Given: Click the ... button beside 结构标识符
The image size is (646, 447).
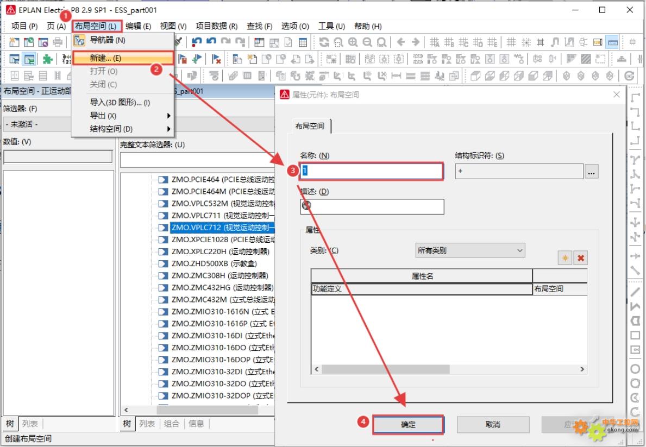Looking at the screenshot, I should tap(591, 172).
